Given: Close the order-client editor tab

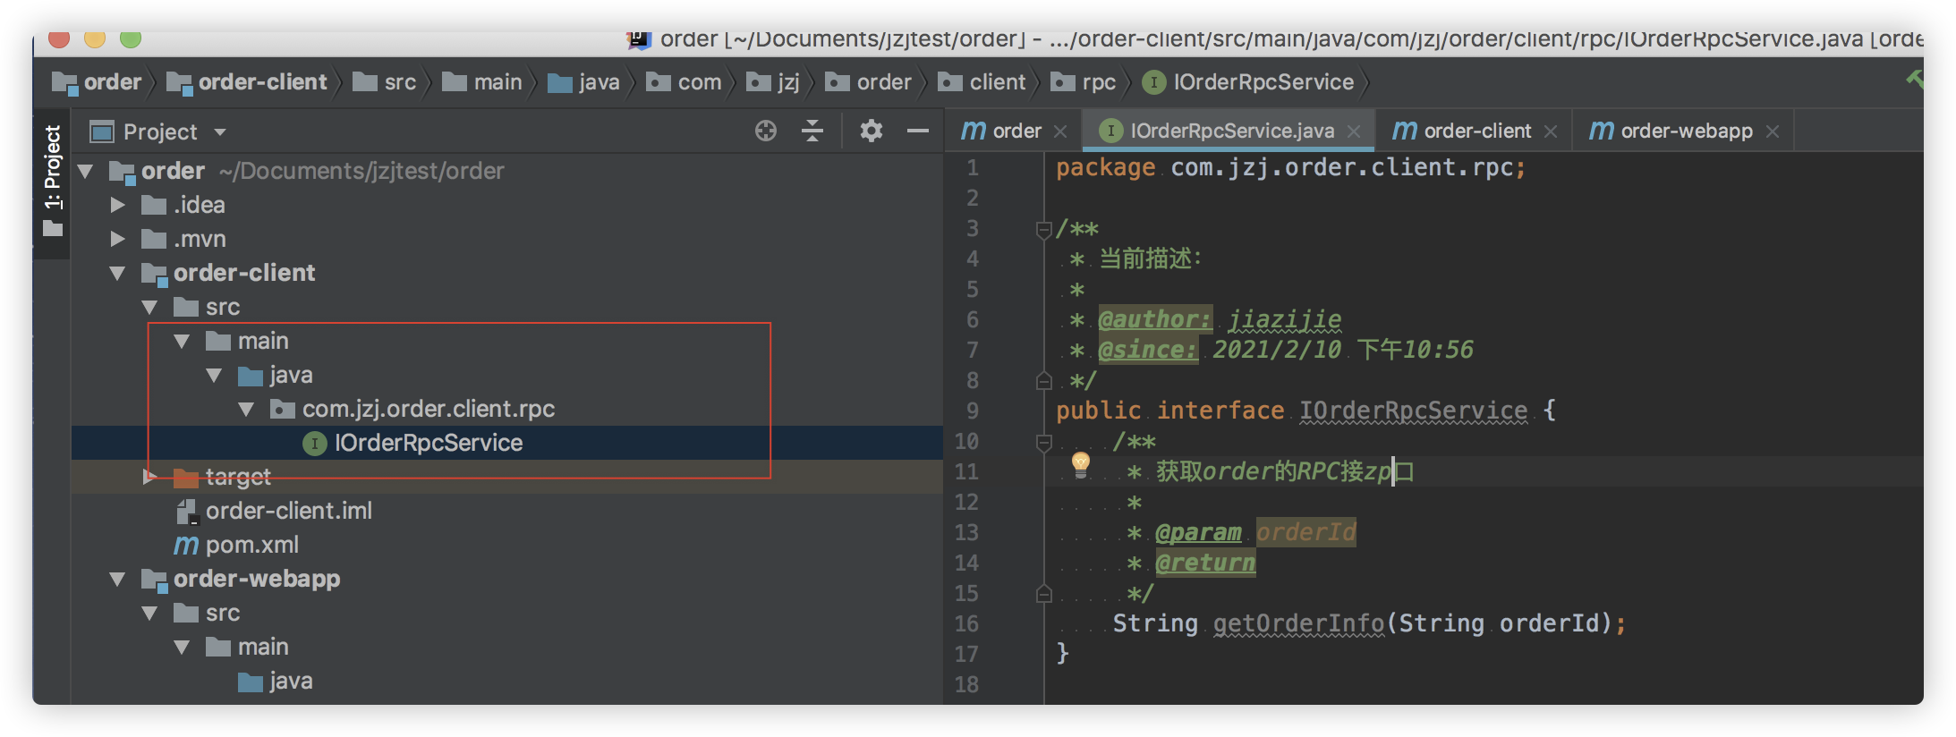Looking at the screenshot, I should (1551, 131).
